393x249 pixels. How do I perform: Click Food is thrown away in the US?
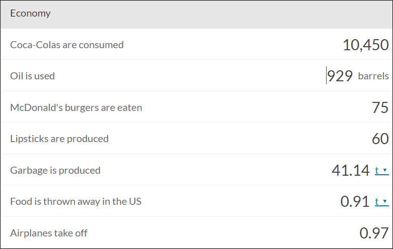(x=75, y=201)
